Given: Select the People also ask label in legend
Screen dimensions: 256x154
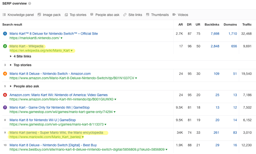Looking at the screenshot, I should point(108,15).
